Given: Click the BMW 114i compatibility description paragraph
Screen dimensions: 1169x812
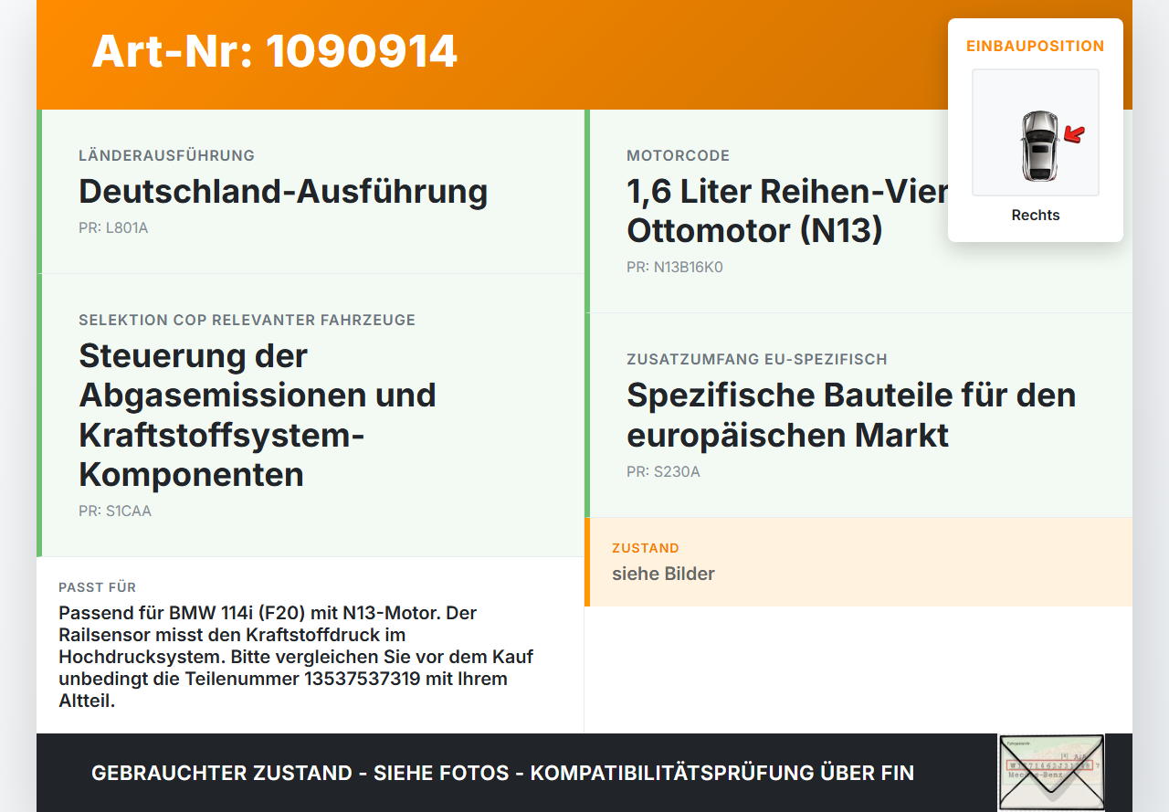Looking at the screenshot, I should 296,657.
